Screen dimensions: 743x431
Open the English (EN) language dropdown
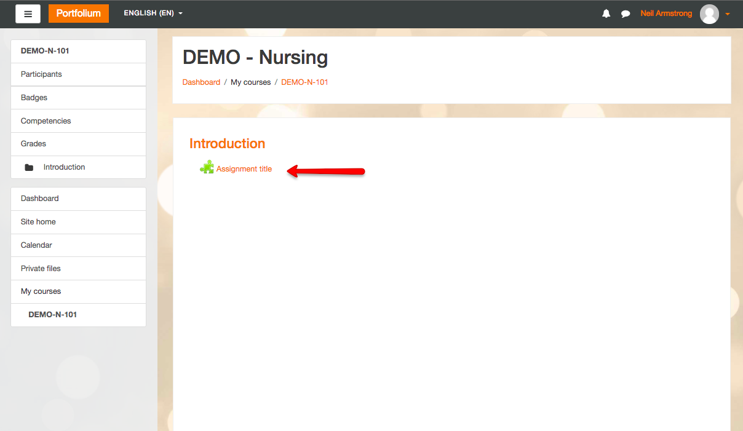153,13
